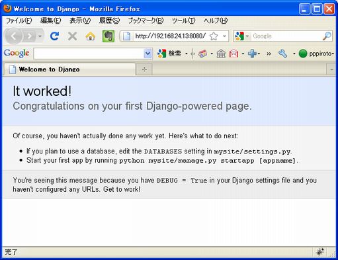Open the 表示(V) menu
This screenshot has height=260, width=338.
click(80, 21)
